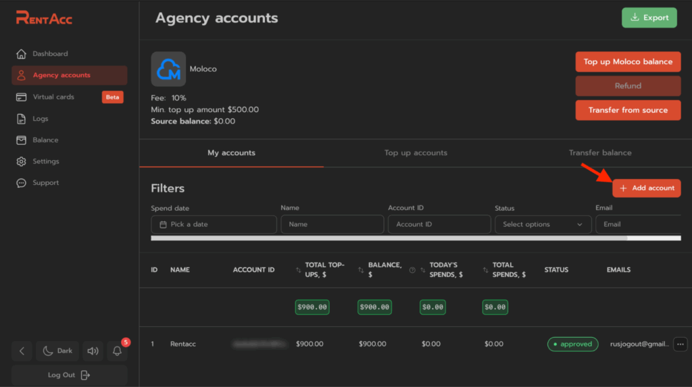Collapse sidebar with back arrow
The width and height of the screenshot is (692, 387).
point(22,351)
